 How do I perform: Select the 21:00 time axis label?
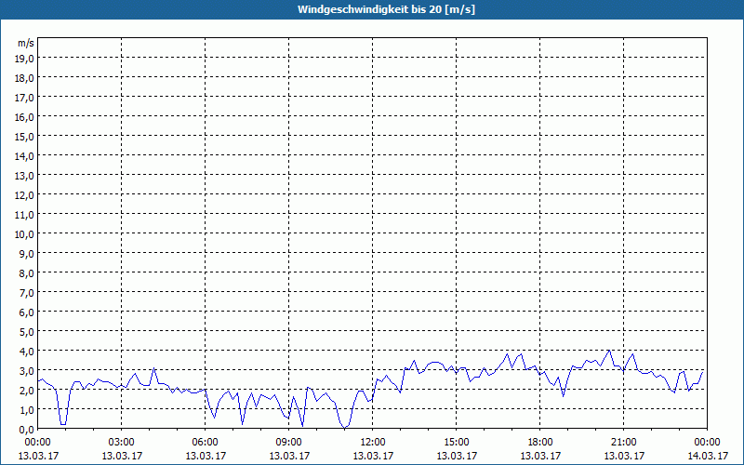pos(623,443)
